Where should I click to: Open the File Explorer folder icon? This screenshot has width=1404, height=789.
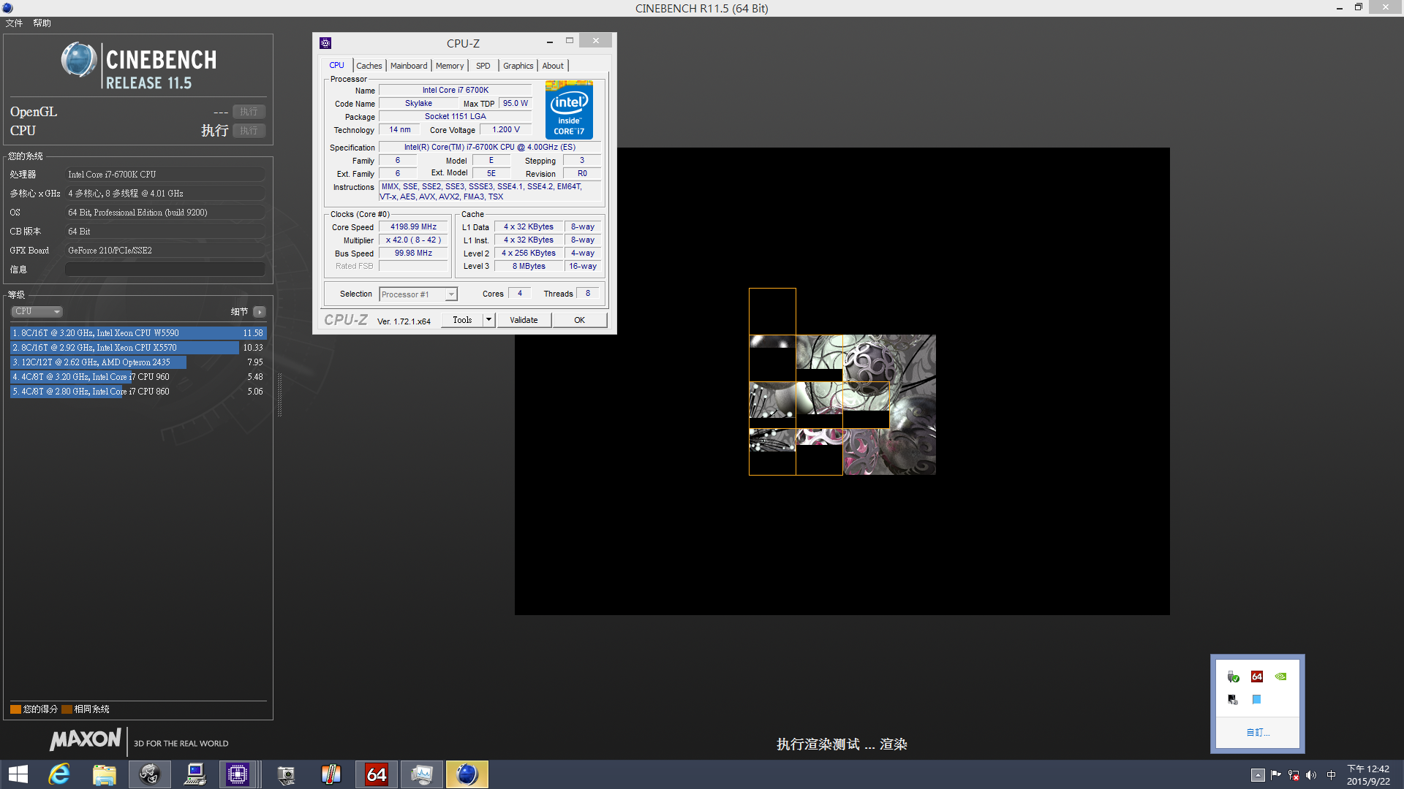point(105,774)
